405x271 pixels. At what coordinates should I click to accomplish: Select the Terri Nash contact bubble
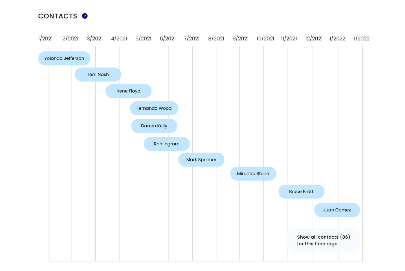pos(98,74)
